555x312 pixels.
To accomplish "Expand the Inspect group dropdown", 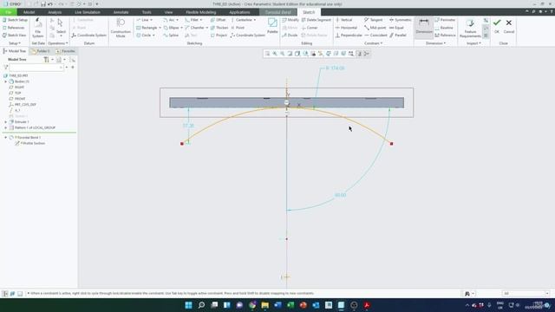I will point(473,43).
